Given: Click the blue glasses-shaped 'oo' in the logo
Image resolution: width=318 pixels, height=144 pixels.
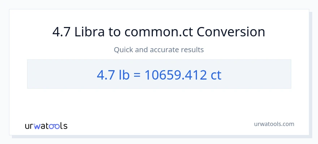Looking at the screenshot, I should click(x=55, y=126).
